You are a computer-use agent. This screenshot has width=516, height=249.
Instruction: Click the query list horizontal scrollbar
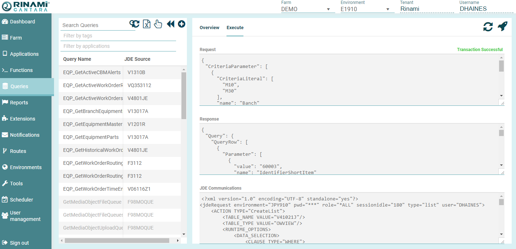[x=117, y=240]
